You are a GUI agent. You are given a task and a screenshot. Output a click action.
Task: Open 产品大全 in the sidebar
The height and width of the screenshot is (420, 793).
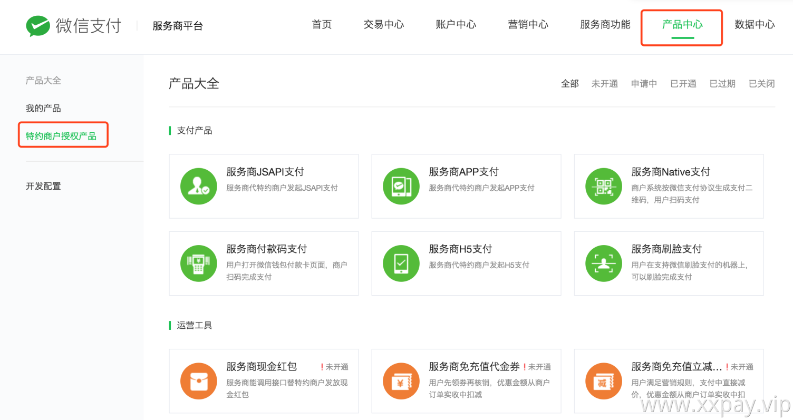(x=43, y=81)
